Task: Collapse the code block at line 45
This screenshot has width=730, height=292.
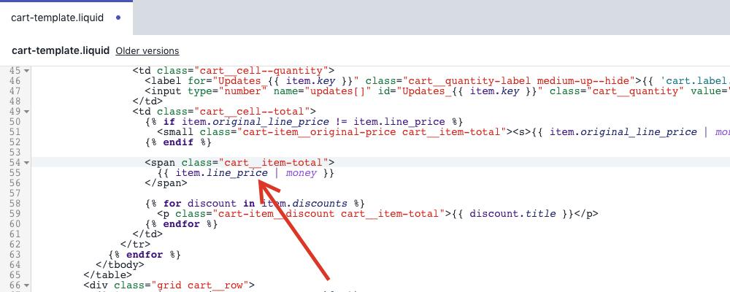Action: coord(26,70)
